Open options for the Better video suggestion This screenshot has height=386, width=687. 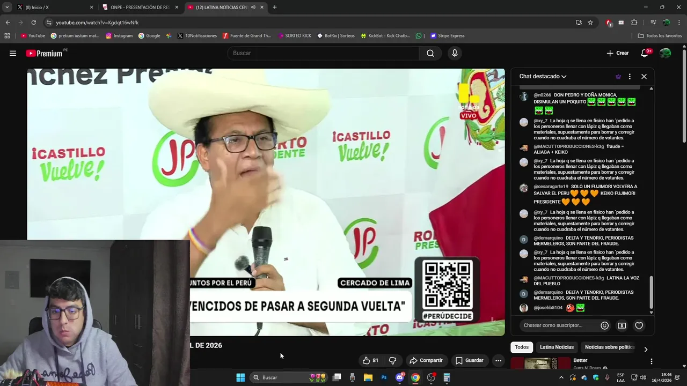tap(651, 361)
